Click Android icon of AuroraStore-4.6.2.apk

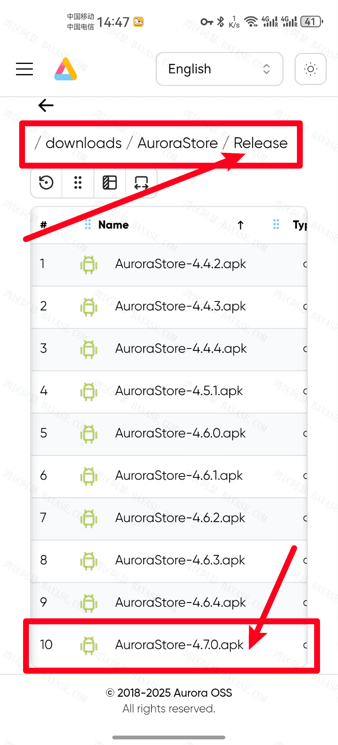click(x=89, y=519)
